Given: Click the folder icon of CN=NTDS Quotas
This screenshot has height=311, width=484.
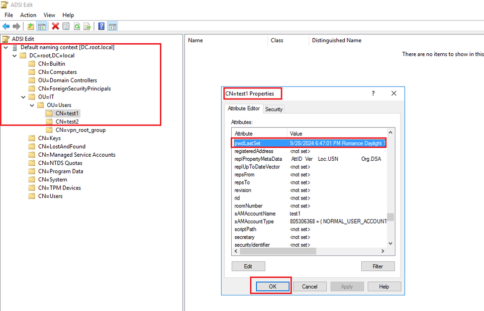Looking at the screenshot, I should (32, 163).
